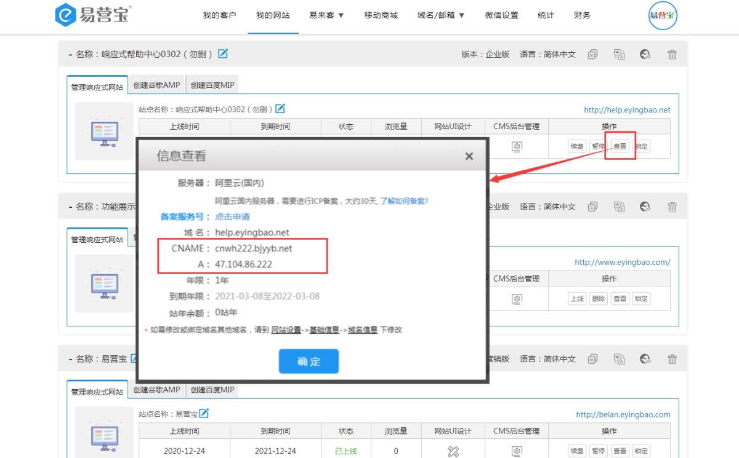This screenshot has height=458, width=739.
Task: Click the trash icon for 响应式帮助中心0302
Action: (672, 54)
